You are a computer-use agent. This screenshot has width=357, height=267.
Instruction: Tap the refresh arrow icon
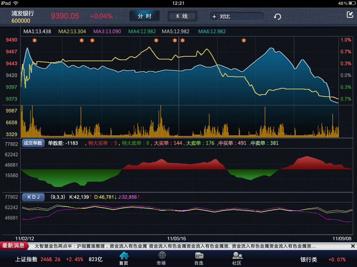(x=277, y=17)
